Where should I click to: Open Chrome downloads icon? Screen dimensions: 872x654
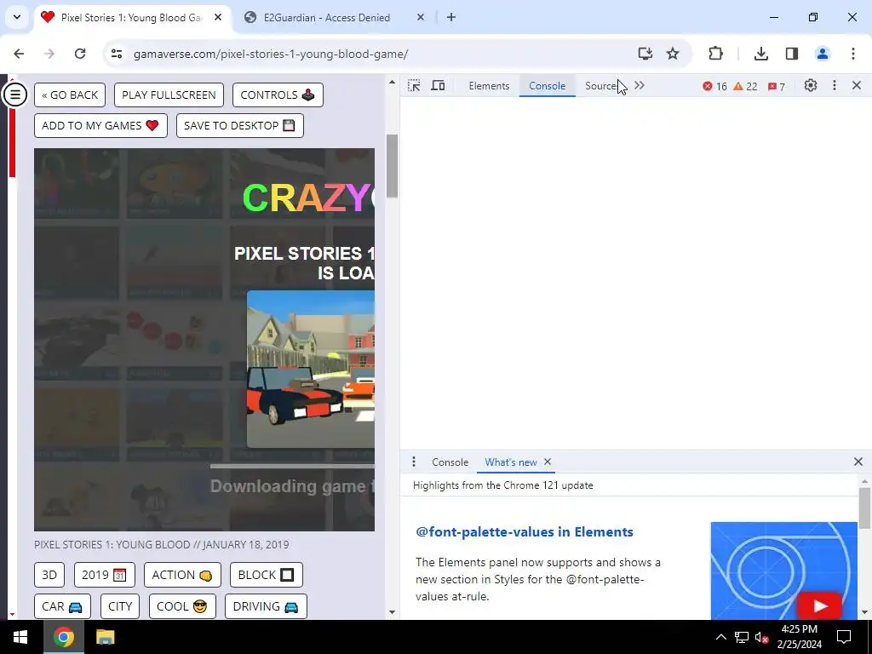[x=760, y=54]
